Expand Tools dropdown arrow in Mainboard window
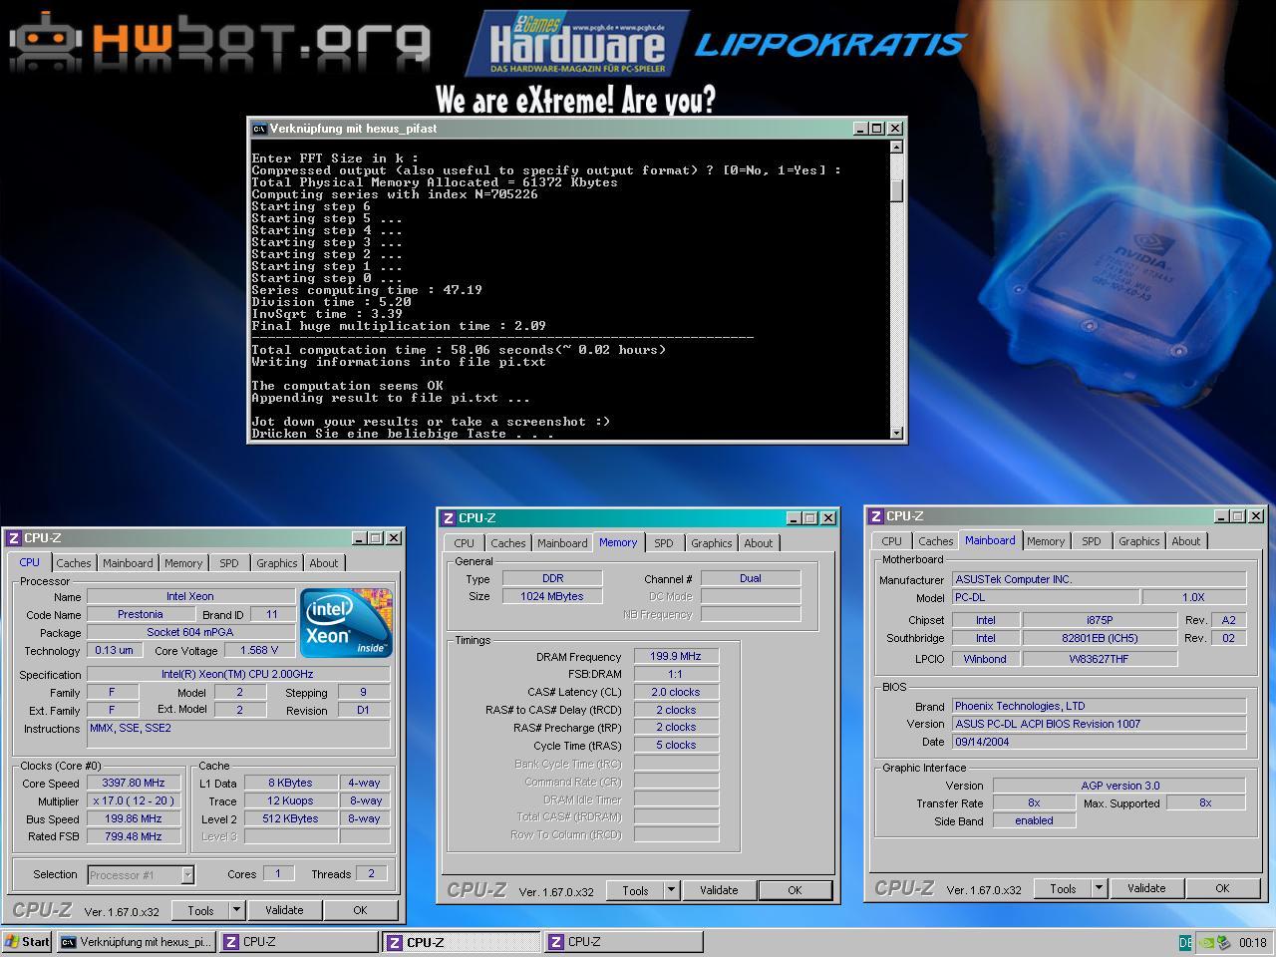1276x957 pixels. tap(1099, 888)
